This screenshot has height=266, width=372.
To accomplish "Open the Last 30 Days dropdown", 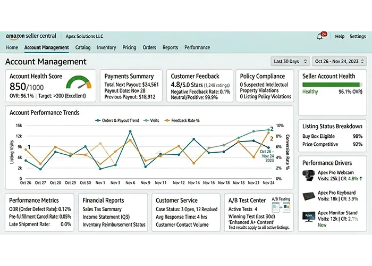I will click(x=290, y=61).
